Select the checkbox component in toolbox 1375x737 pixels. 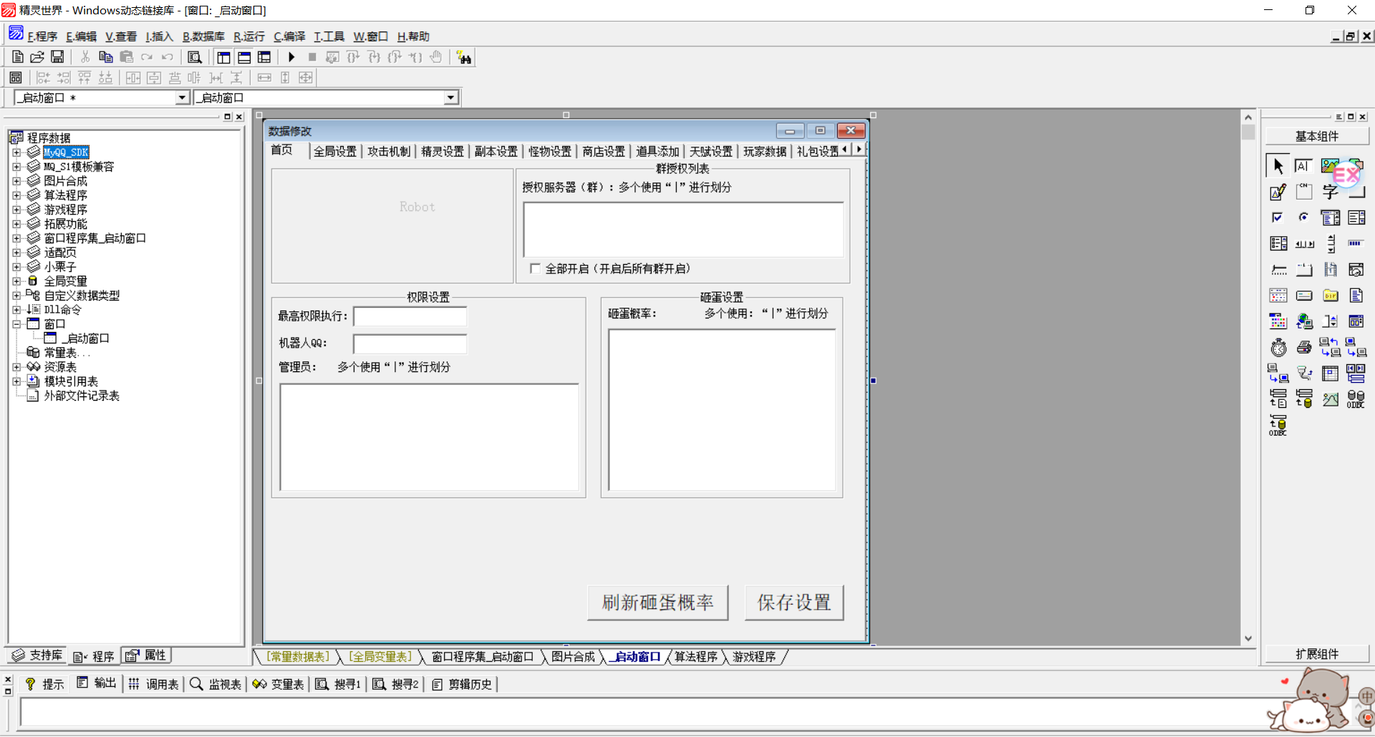tap(1278, 218)
